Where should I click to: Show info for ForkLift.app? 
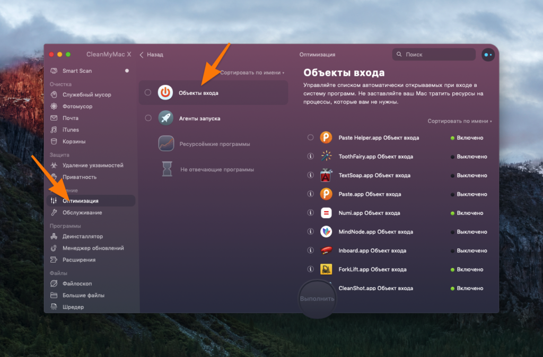(310, 269)
